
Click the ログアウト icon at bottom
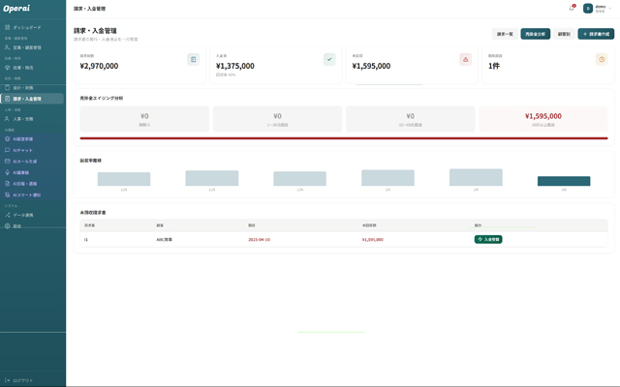pos(7,380)
